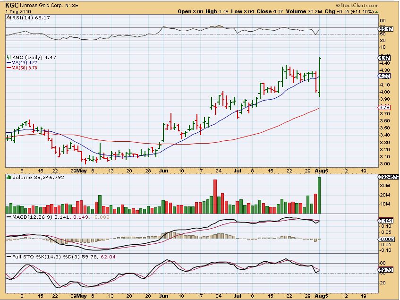The image size is (400, 300).
Task: Click the green bars icon before Volume
Action: (x=9, y=177)
